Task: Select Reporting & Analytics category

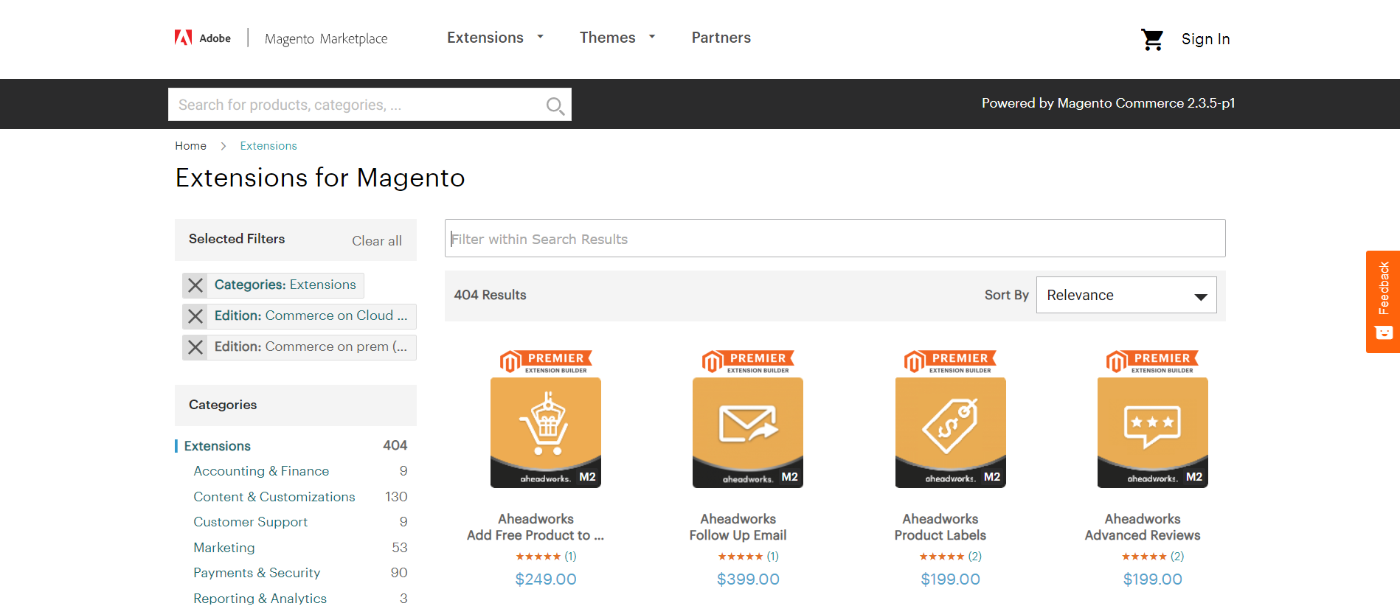Action: pos(260,598)
